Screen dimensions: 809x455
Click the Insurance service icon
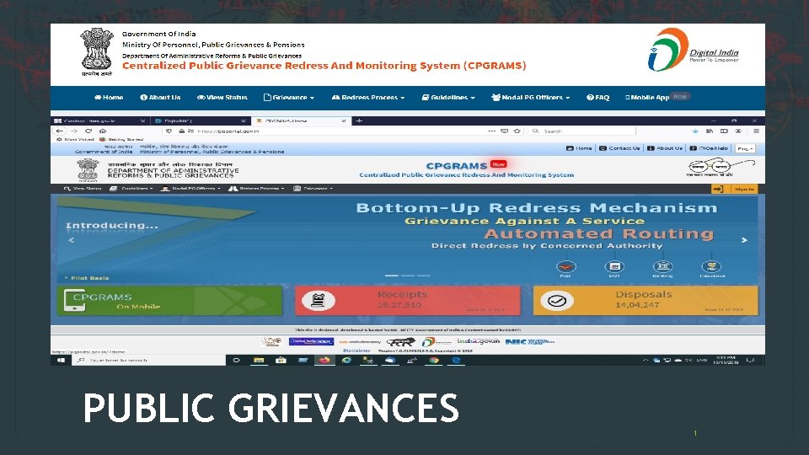(711, 267)
